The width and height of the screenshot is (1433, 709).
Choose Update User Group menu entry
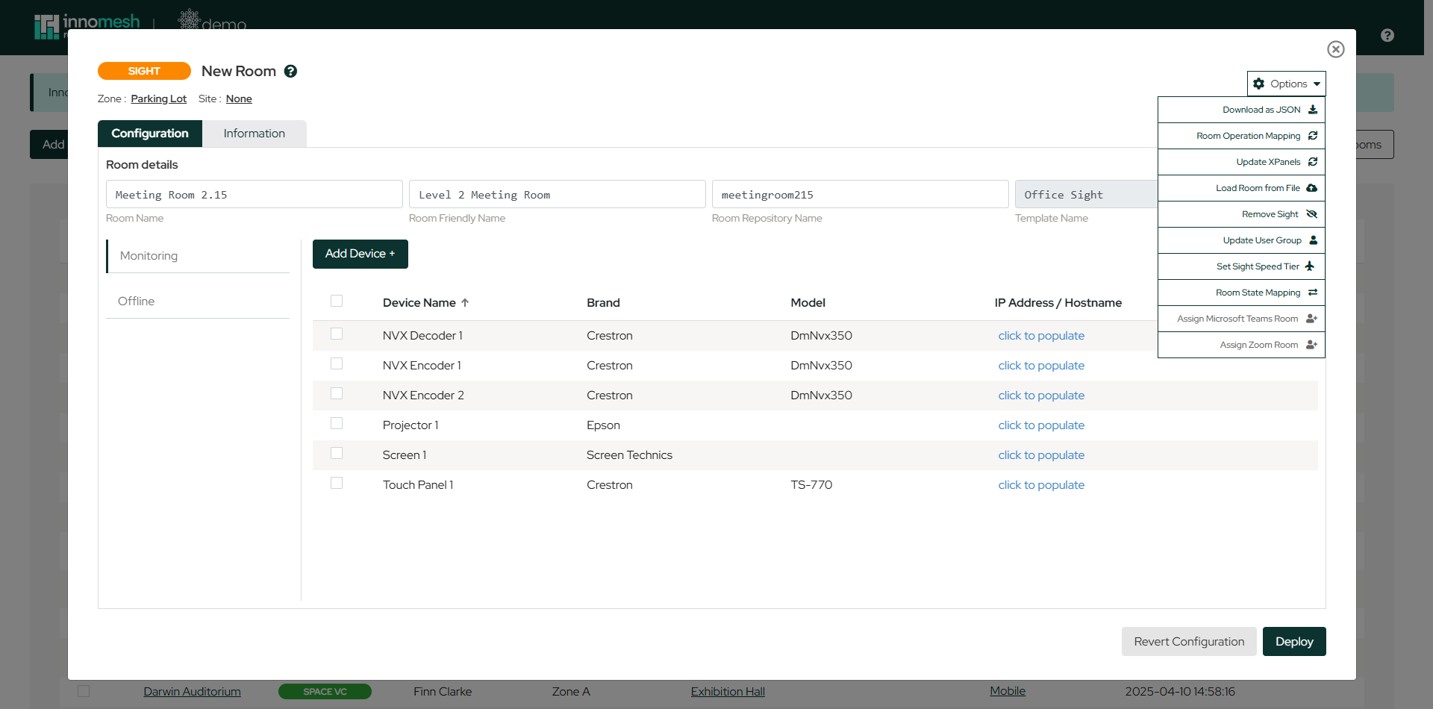(x=1241, y=240)
